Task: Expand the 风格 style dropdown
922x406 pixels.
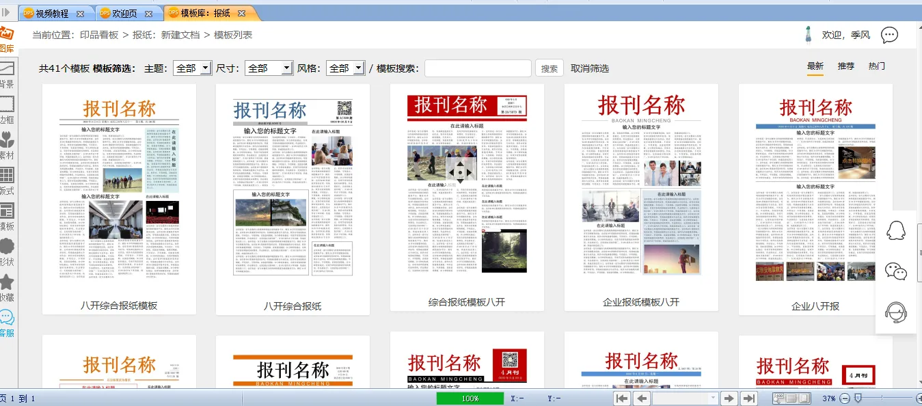Action: (347, 68)
